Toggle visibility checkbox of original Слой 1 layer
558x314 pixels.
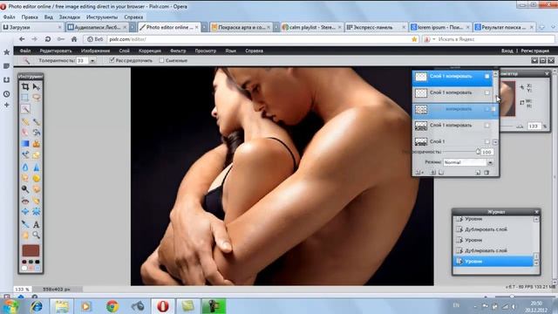487,141
